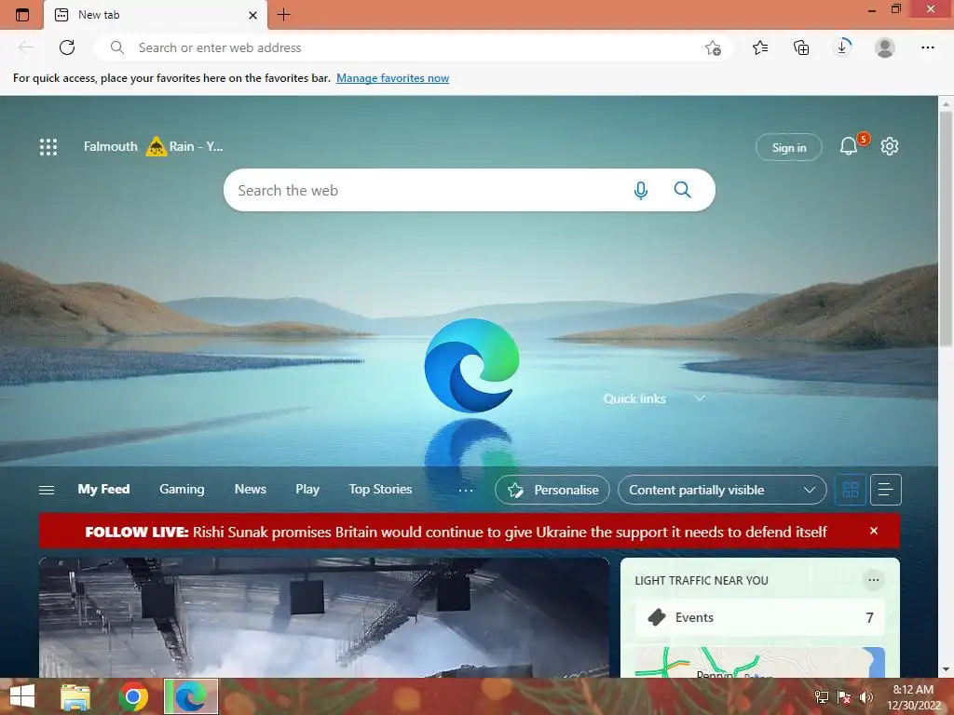Open the profile avatar icon
This screenshot has width=954, height=715.
click(x=885, y=47)
